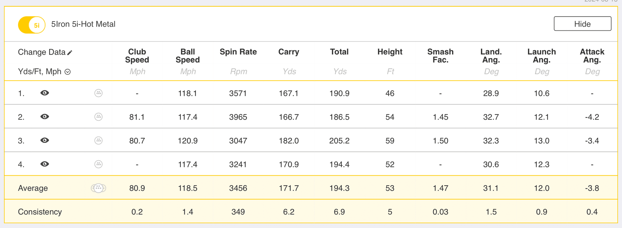Click the Hide button
This screenshot has width=622, height=228.
click(x=582, y=24)
